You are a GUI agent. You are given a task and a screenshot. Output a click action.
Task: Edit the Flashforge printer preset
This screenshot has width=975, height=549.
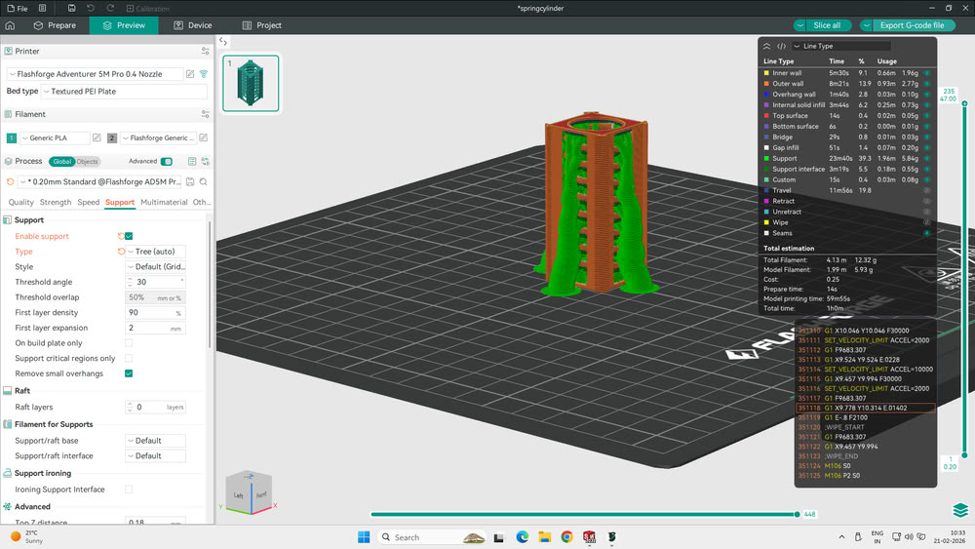[x=190, y=74]
